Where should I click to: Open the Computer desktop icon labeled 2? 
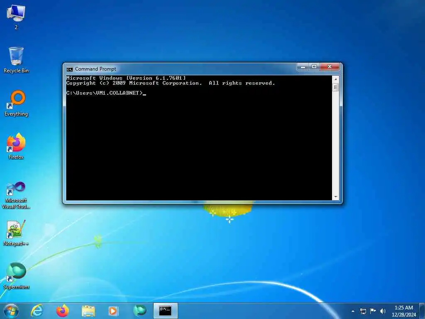pos(16,17)
